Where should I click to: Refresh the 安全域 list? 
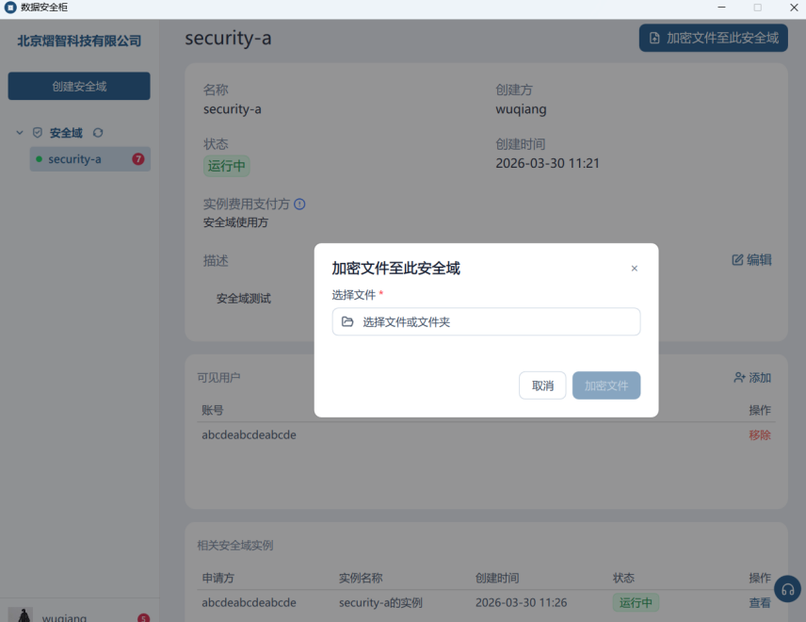pyautogui.click(x=98, y=133)
